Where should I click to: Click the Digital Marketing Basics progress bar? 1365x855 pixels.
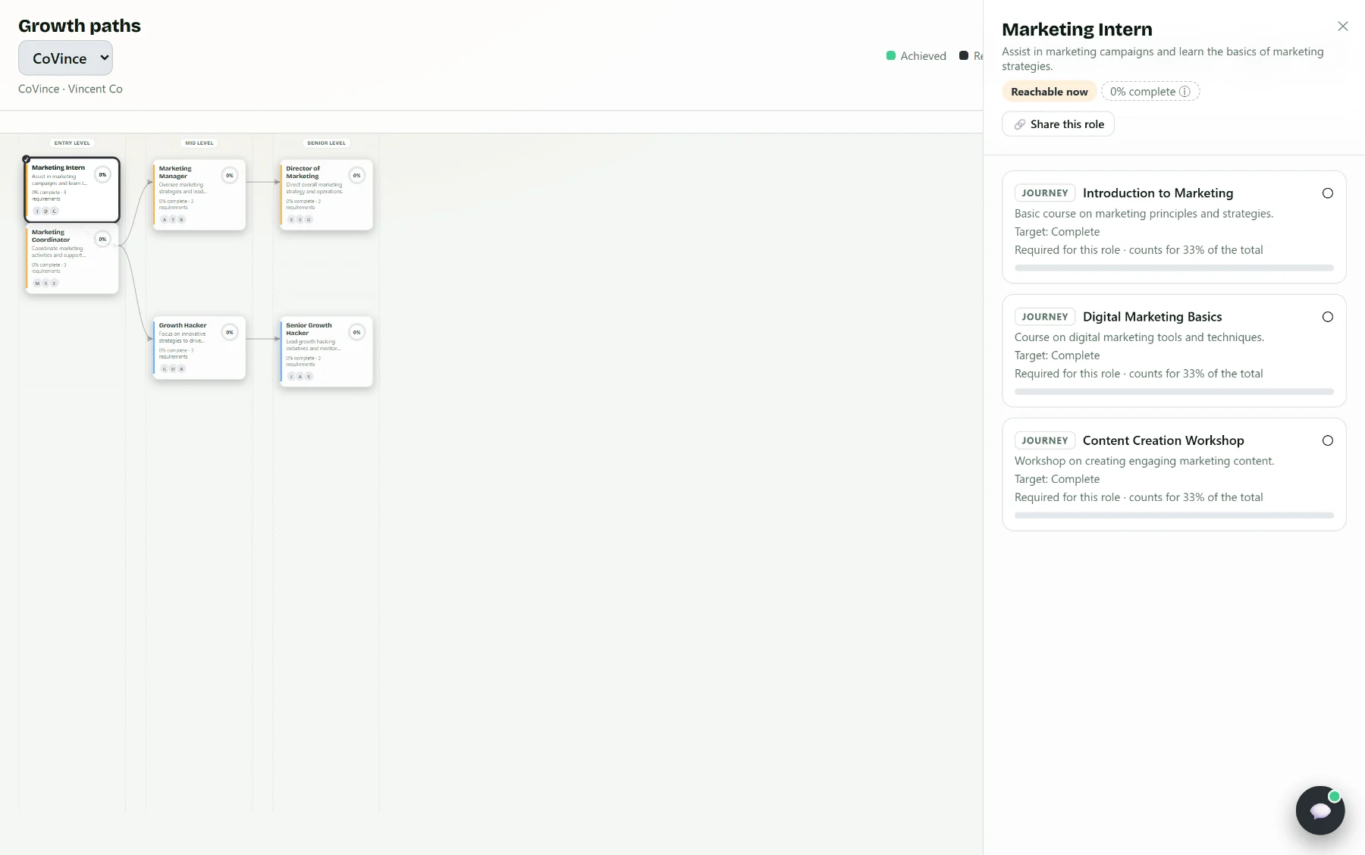click(1174, 391)
